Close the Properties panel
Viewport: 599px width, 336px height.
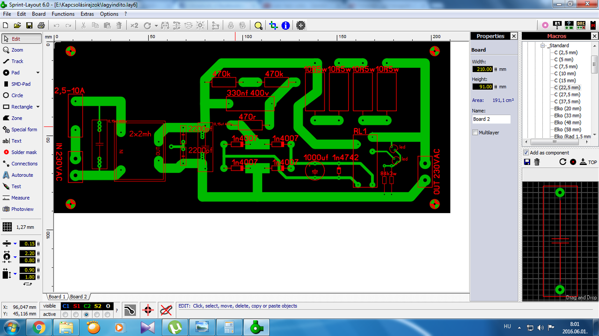tap(514, 36)
